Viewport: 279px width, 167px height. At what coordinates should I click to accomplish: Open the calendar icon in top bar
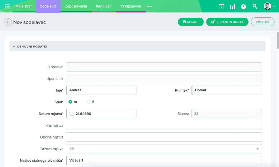(x=221, y=7)
